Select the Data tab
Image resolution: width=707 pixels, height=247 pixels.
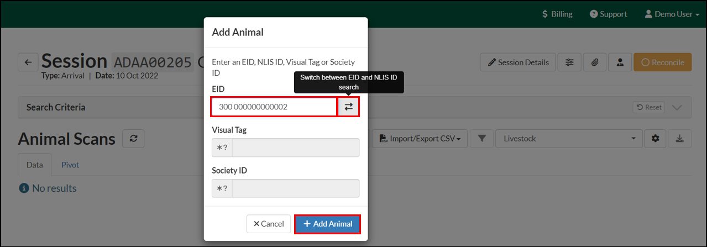35,165
